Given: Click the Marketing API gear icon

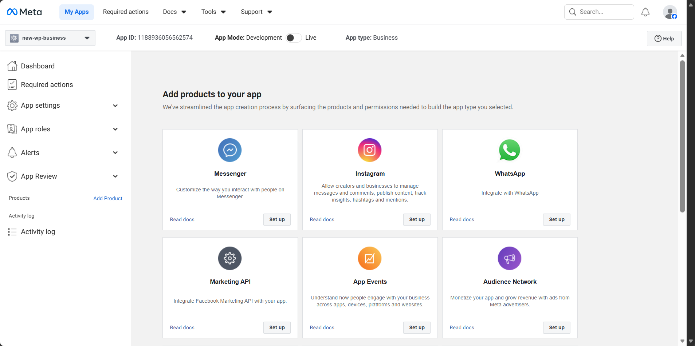Looking at the screenshot, I should click(x=230, y=258).
